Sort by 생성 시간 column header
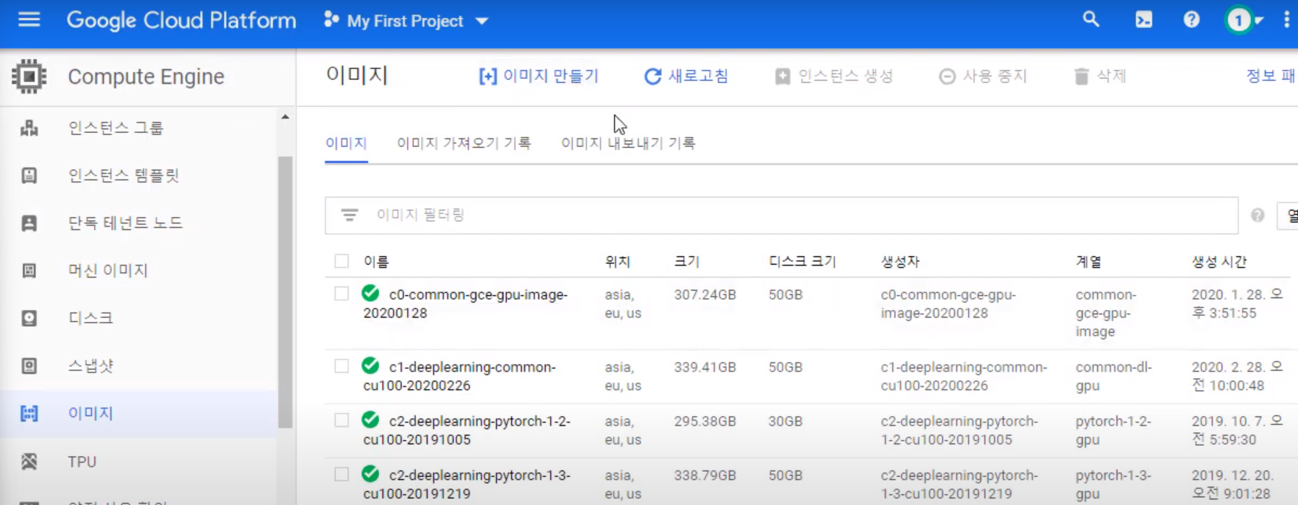The width and height of the screenshot is (1298, 505). tap(1219, 261)
